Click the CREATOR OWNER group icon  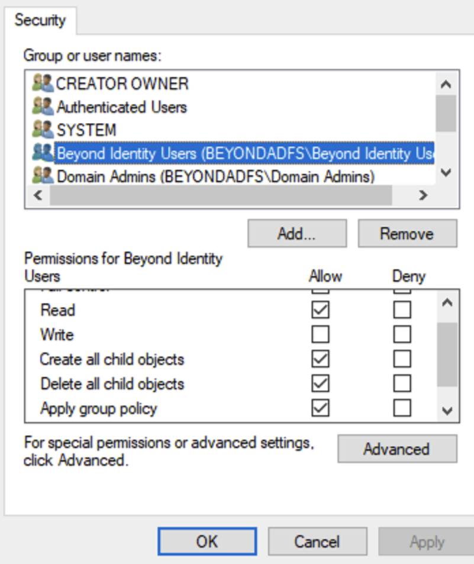(x=43, y=83)
